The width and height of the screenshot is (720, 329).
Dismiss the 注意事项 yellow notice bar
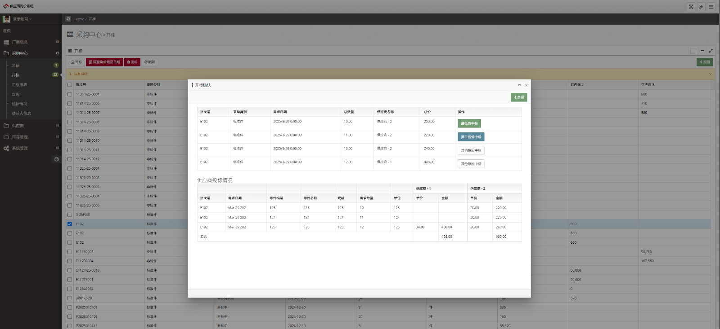711,74
